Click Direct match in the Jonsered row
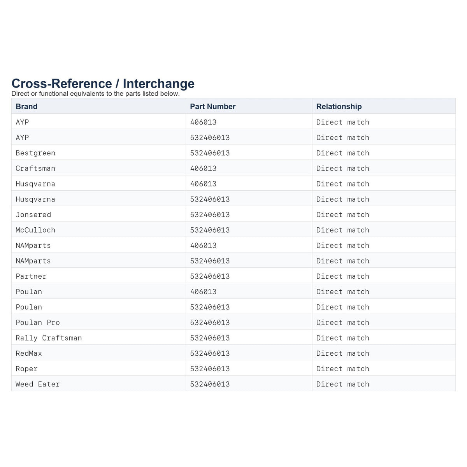This screenshot has height=467, width=467. [x=342, y=215]
